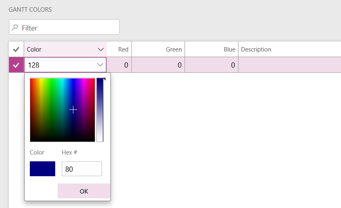Click the magnifier icon in Filter box
The height and width of the screenshot is (208, 341).
click(x=15, y=28)
